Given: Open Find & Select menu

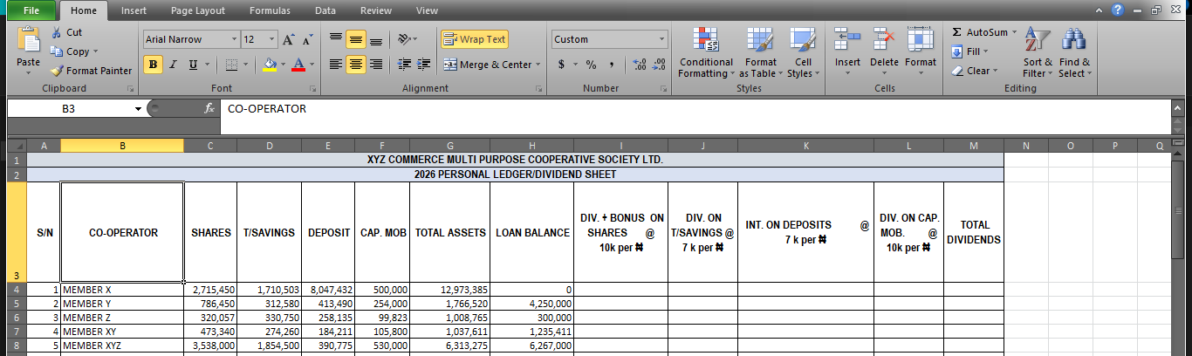Looking at the screenshot, I should click(x=1074, y=52).
